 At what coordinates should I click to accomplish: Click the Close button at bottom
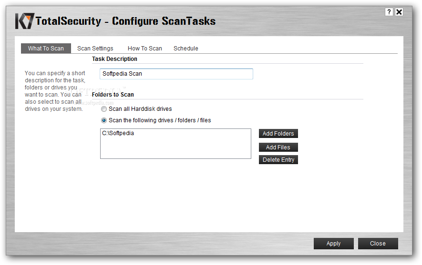[x=378, y=244]
